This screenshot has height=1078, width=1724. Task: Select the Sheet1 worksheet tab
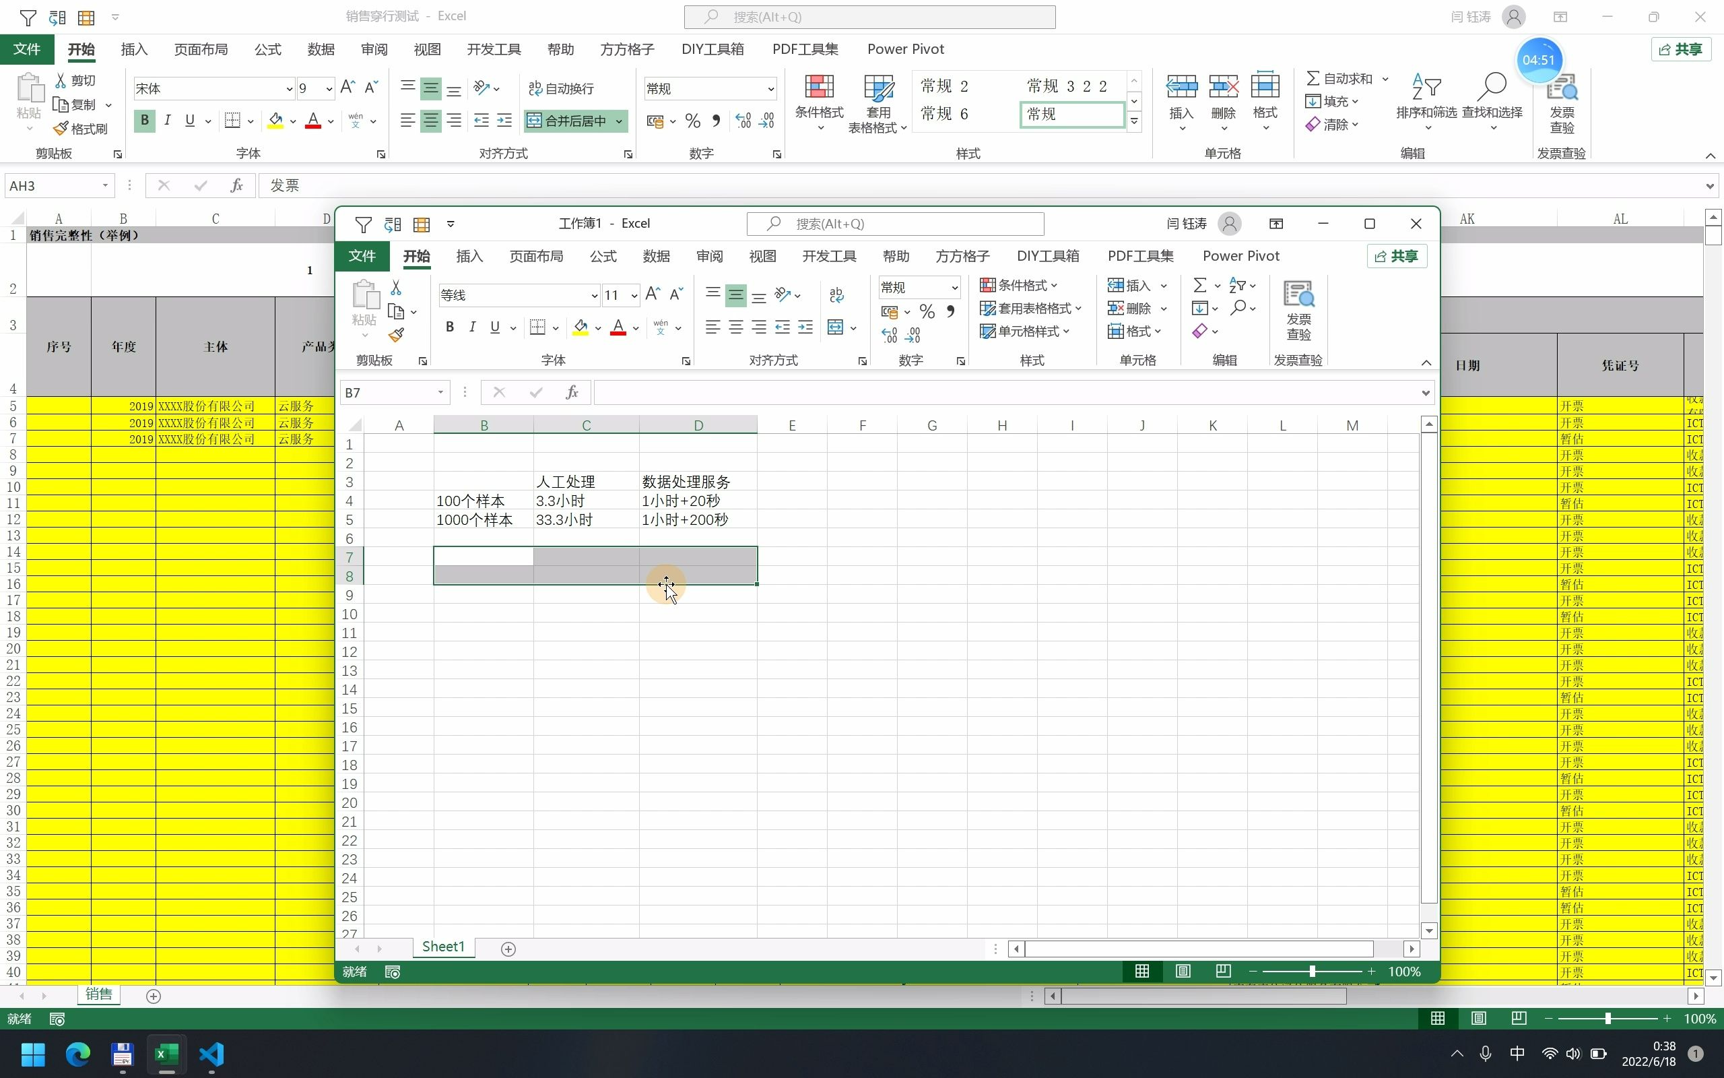point(443,947)
